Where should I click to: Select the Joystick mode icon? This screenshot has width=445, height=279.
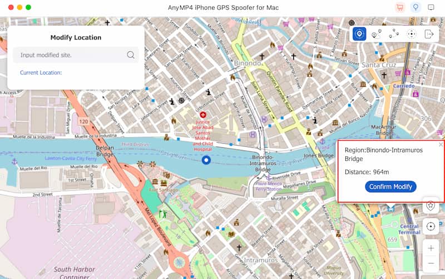[412, 34]
